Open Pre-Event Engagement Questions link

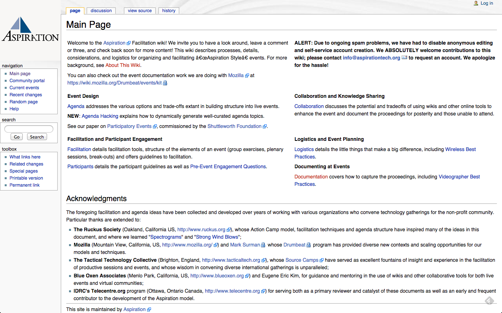point(228,167)
